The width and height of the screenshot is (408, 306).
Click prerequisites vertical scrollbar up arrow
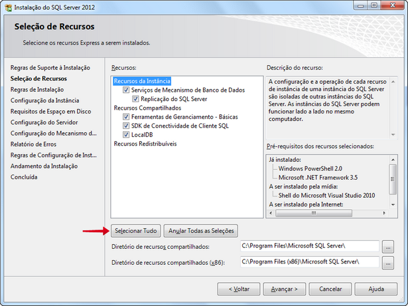coord(393,159)
